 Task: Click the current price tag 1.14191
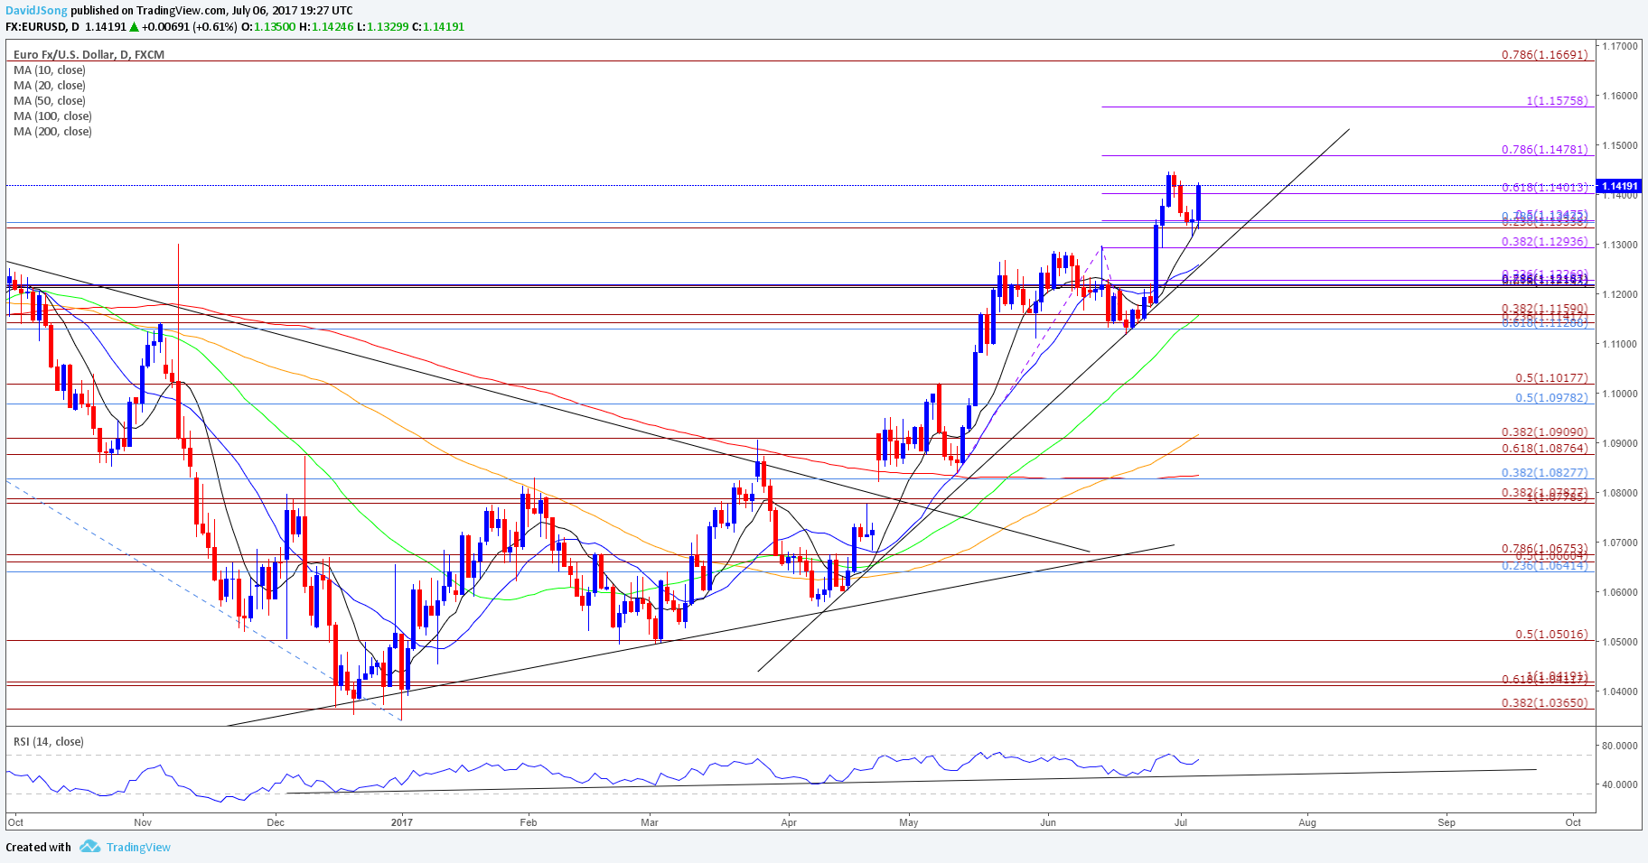(x=1620, y=187)
